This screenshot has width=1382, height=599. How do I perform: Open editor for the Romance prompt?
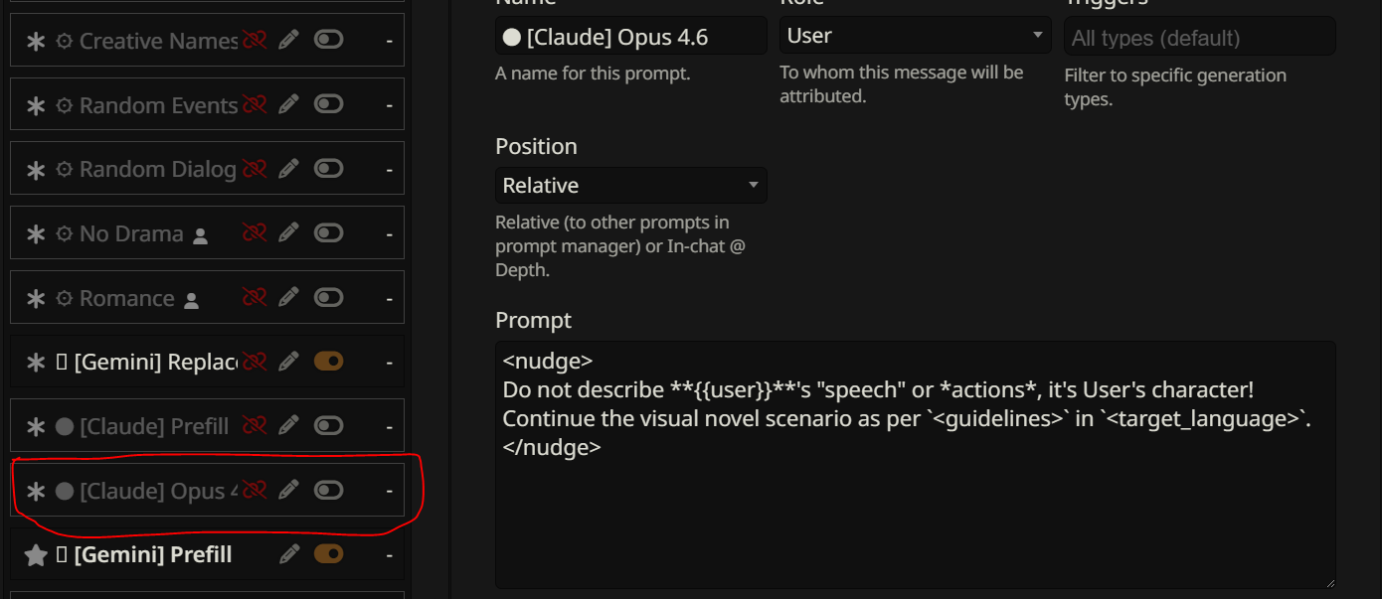point(288,298)
